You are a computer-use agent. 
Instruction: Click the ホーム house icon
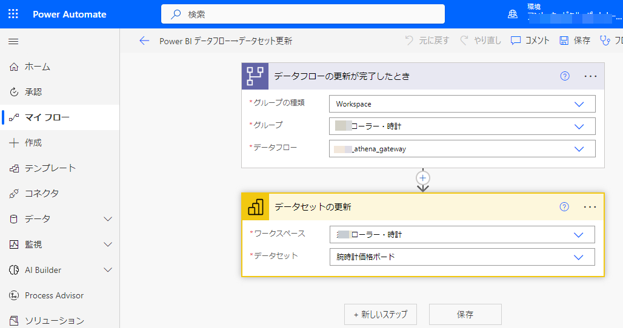coord(13,67)
